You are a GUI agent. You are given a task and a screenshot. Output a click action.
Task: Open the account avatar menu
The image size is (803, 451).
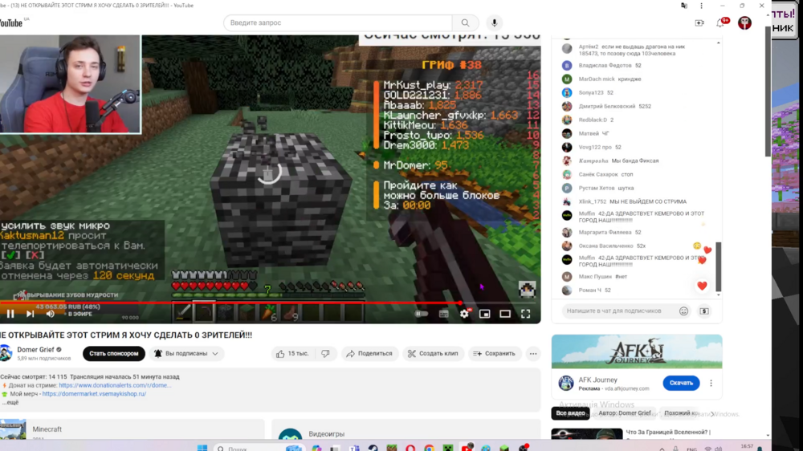coord(744,23)
